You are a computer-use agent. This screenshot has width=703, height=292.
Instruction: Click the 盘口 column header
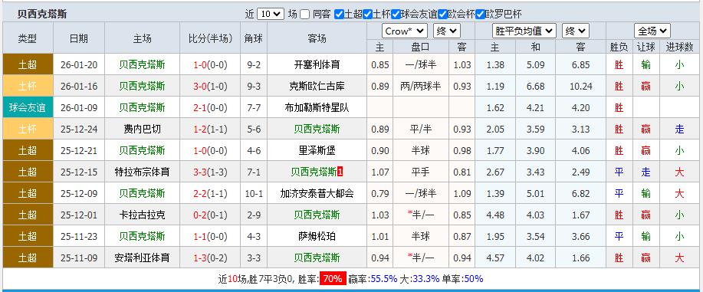(420, 47)
